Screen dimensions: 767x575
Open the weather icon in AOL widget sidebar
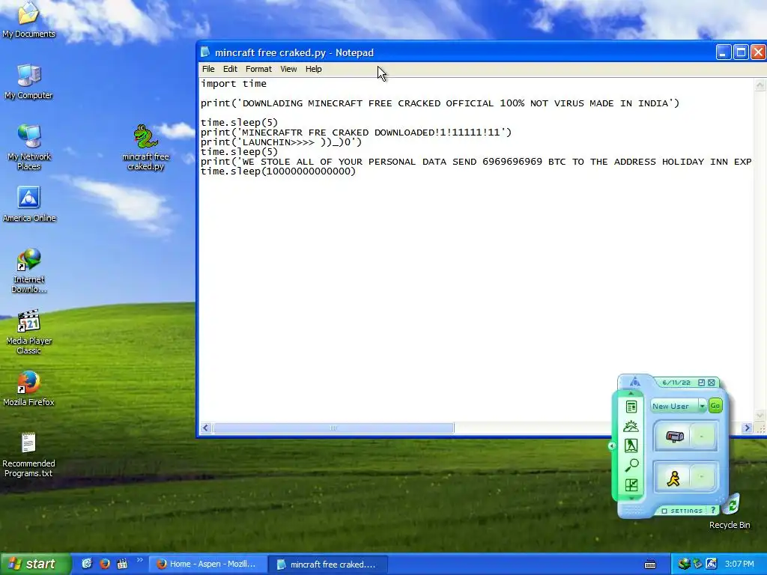[631, 426]
